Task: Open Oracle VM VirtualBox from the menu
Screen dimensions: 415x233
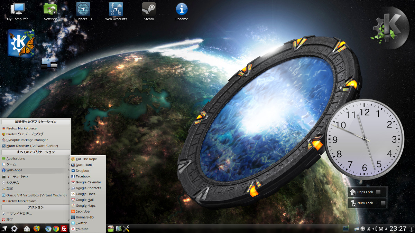Action: tap(36, 195)
